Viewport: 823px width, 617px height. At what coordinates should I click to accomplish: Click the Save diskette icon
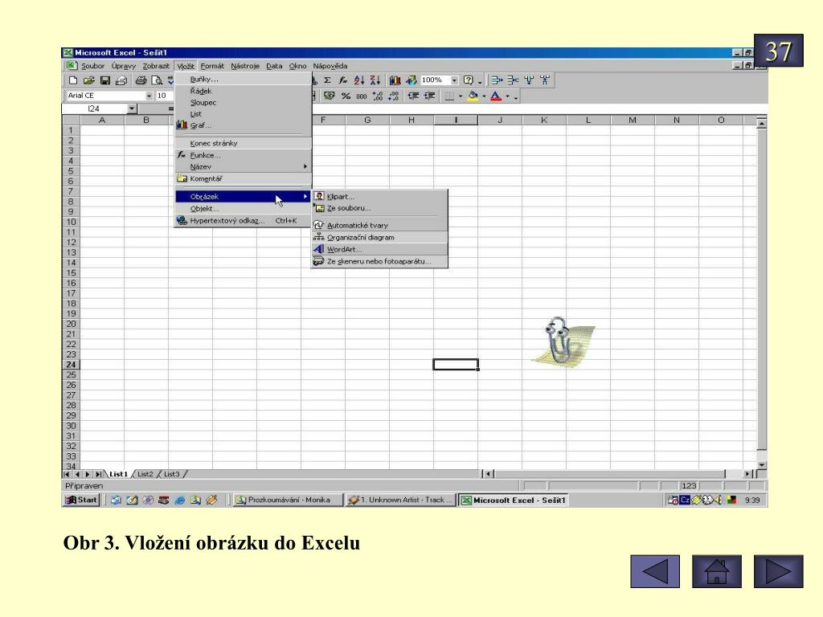pos(105,80)
